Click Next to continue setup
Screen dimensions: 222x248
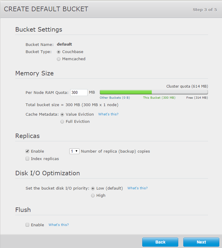pyautogui.click(x=201, y=242)
